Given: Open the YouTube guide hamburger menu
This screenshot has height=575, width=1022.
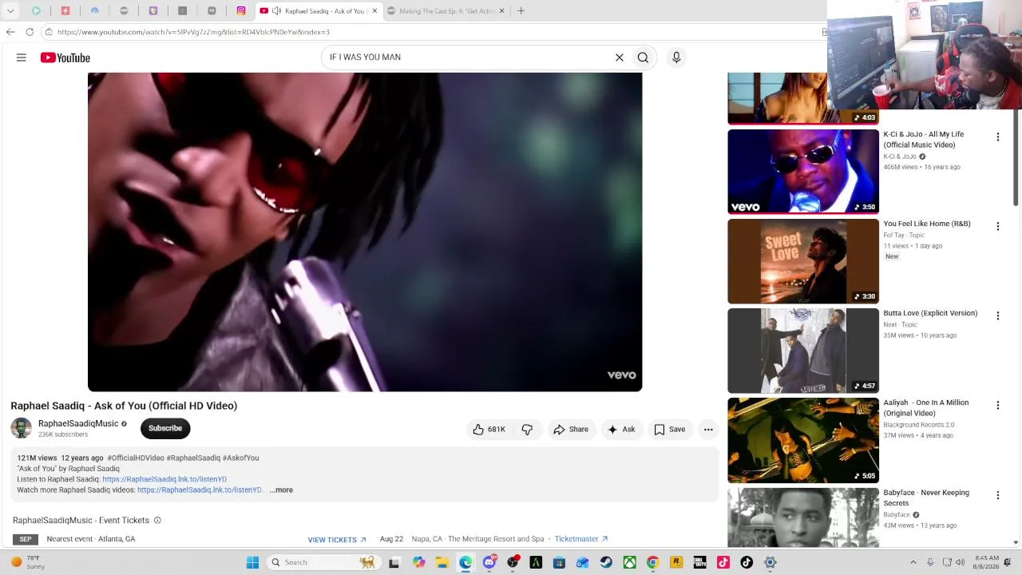Looking at the screenshot, I should tap(22, 57).
